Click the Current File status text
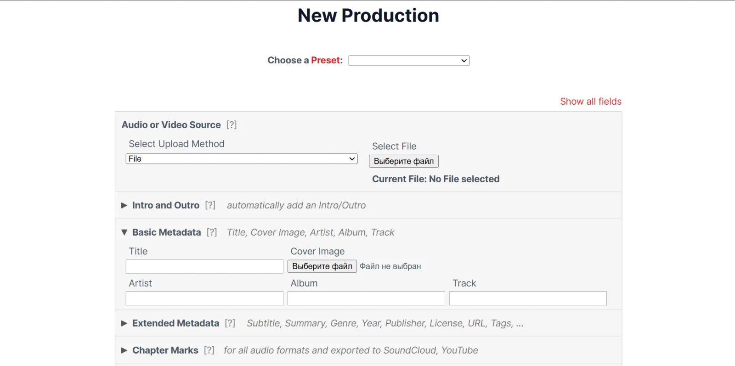This screenshot has width=735, height=366. [435, 179]
